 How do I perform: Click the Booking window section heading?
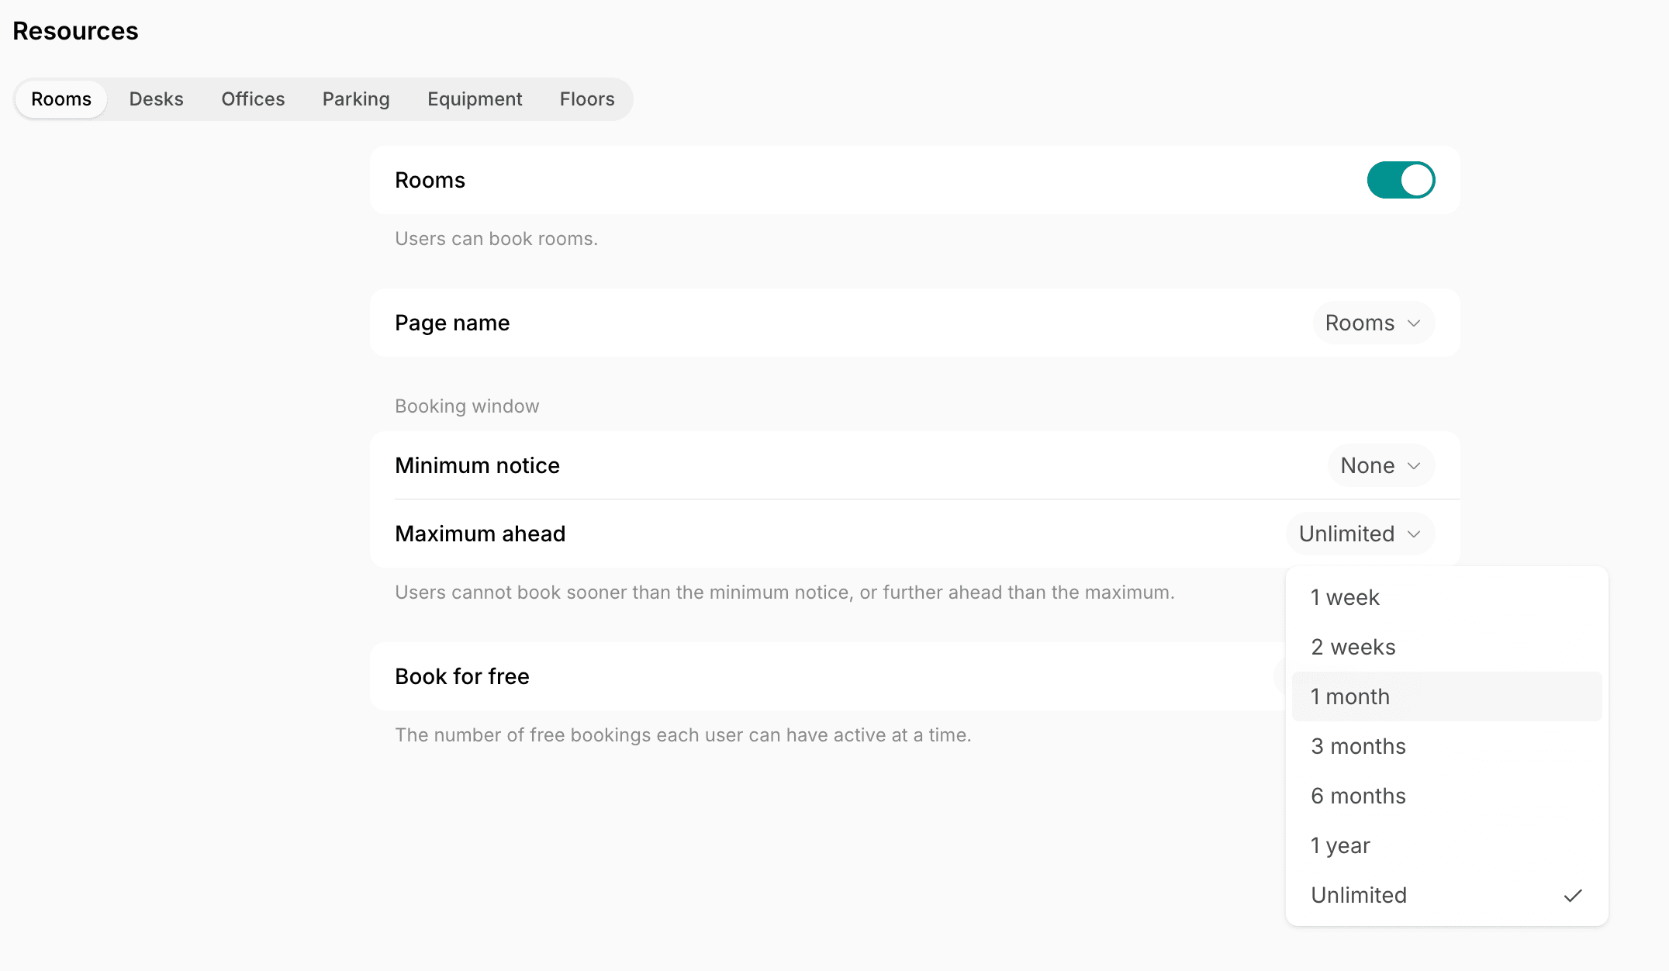point(467,406)
